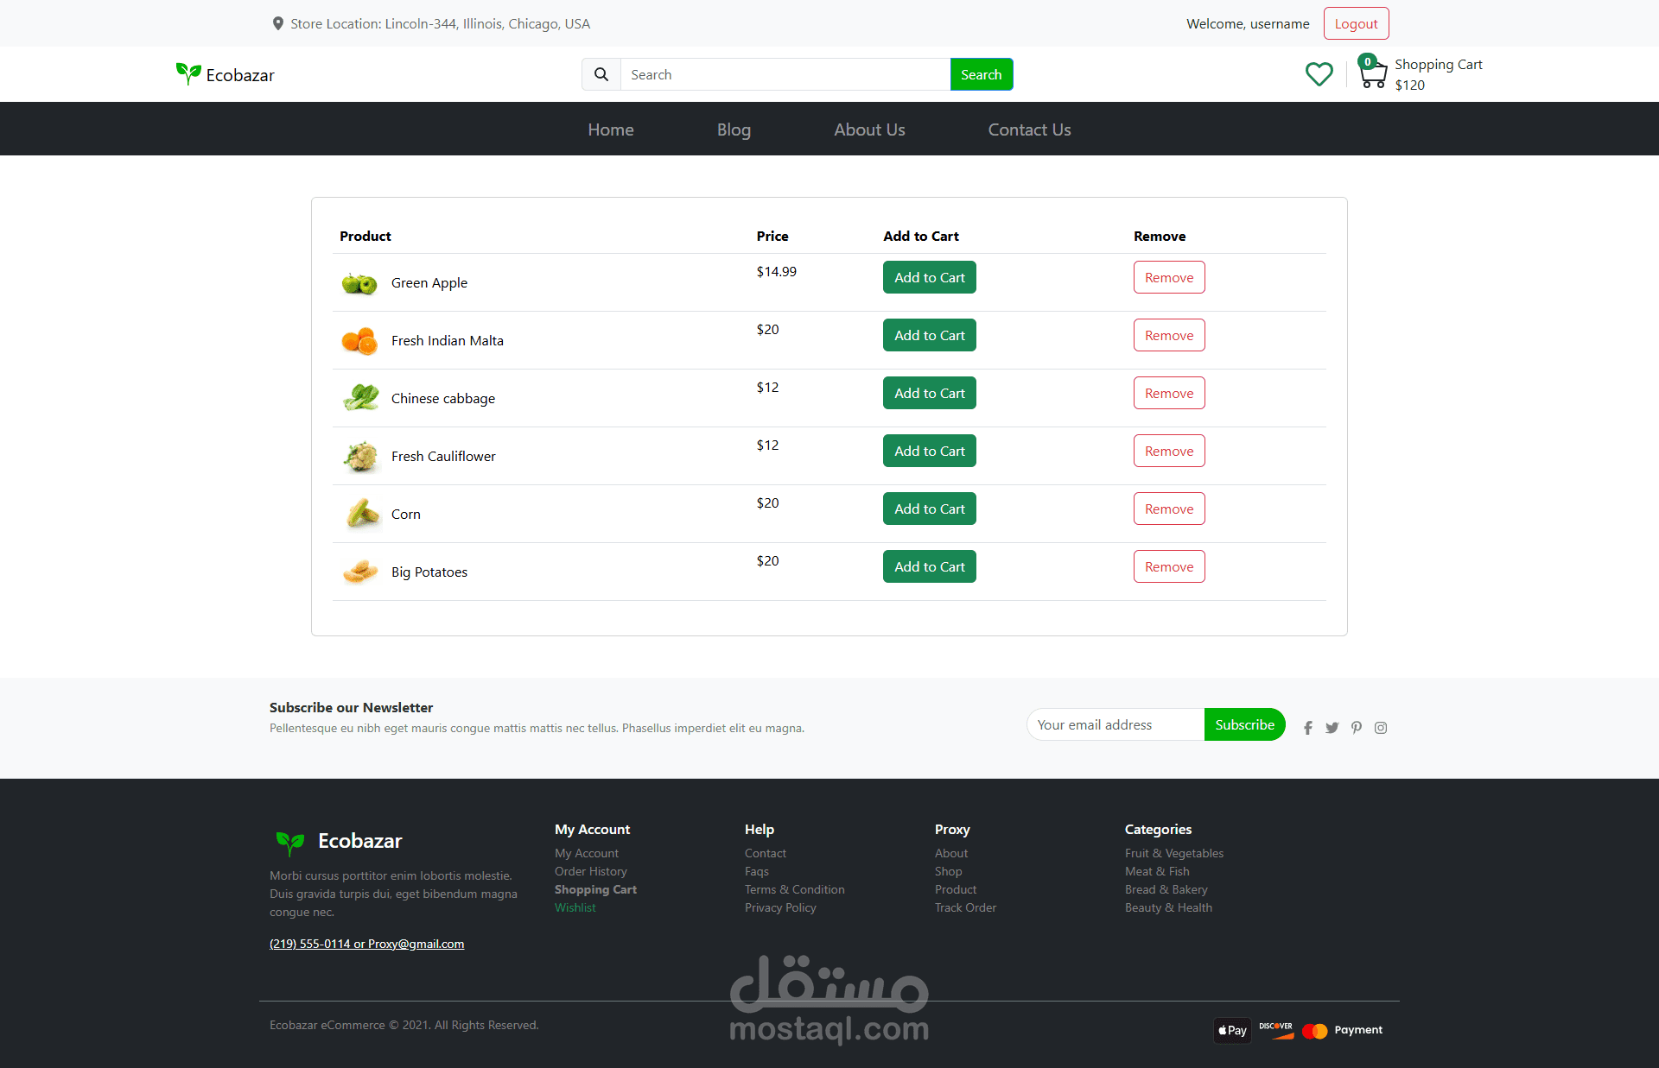Screen dimensions: 1659x1068
Task: Open the Twitter social icon
Action: [1332, 728]
